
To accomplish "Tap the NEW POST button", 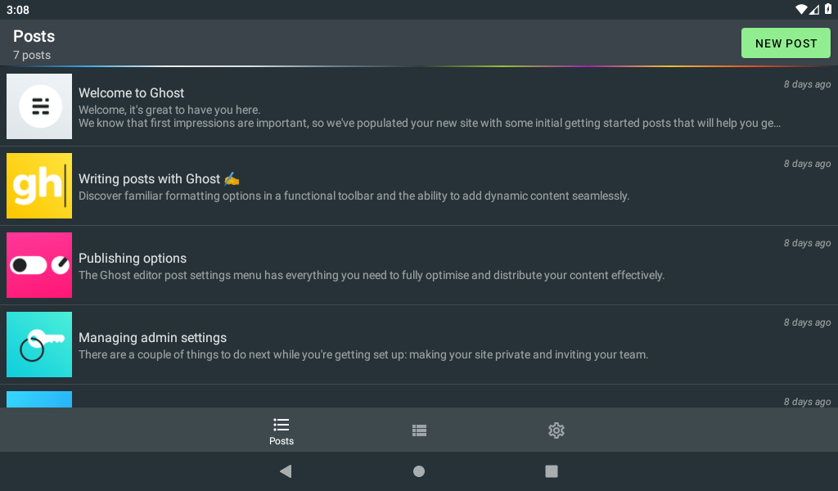I will [786, 43].
